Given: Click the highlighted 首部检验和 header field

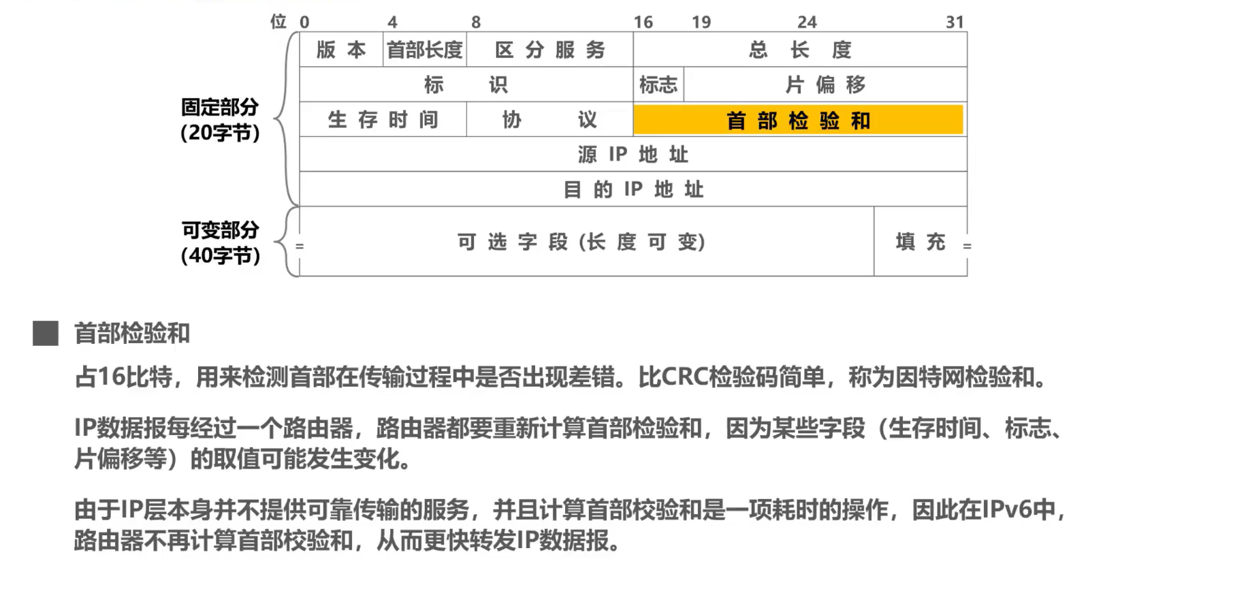Looking at the screenshot, I should [799, 120].
